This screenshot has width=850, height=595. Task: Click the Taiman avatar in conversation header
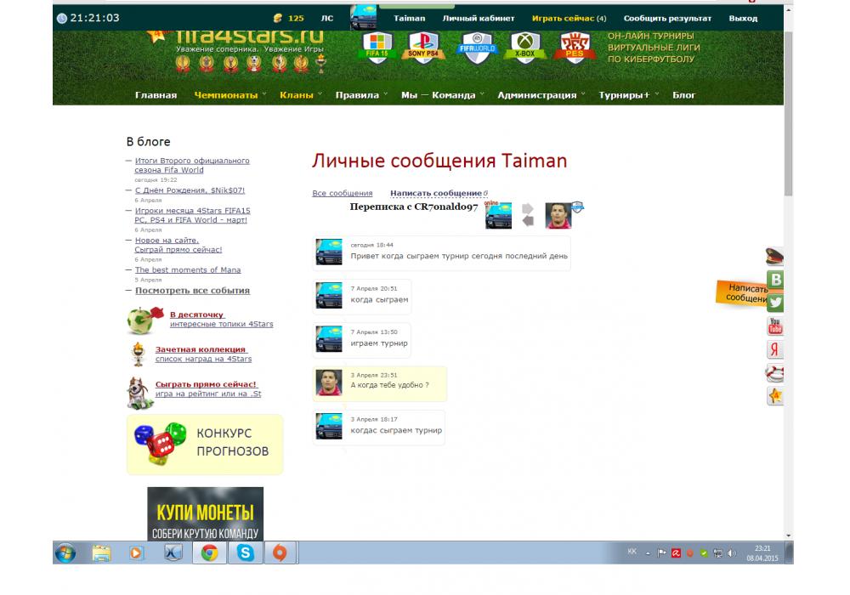(498, 216)
